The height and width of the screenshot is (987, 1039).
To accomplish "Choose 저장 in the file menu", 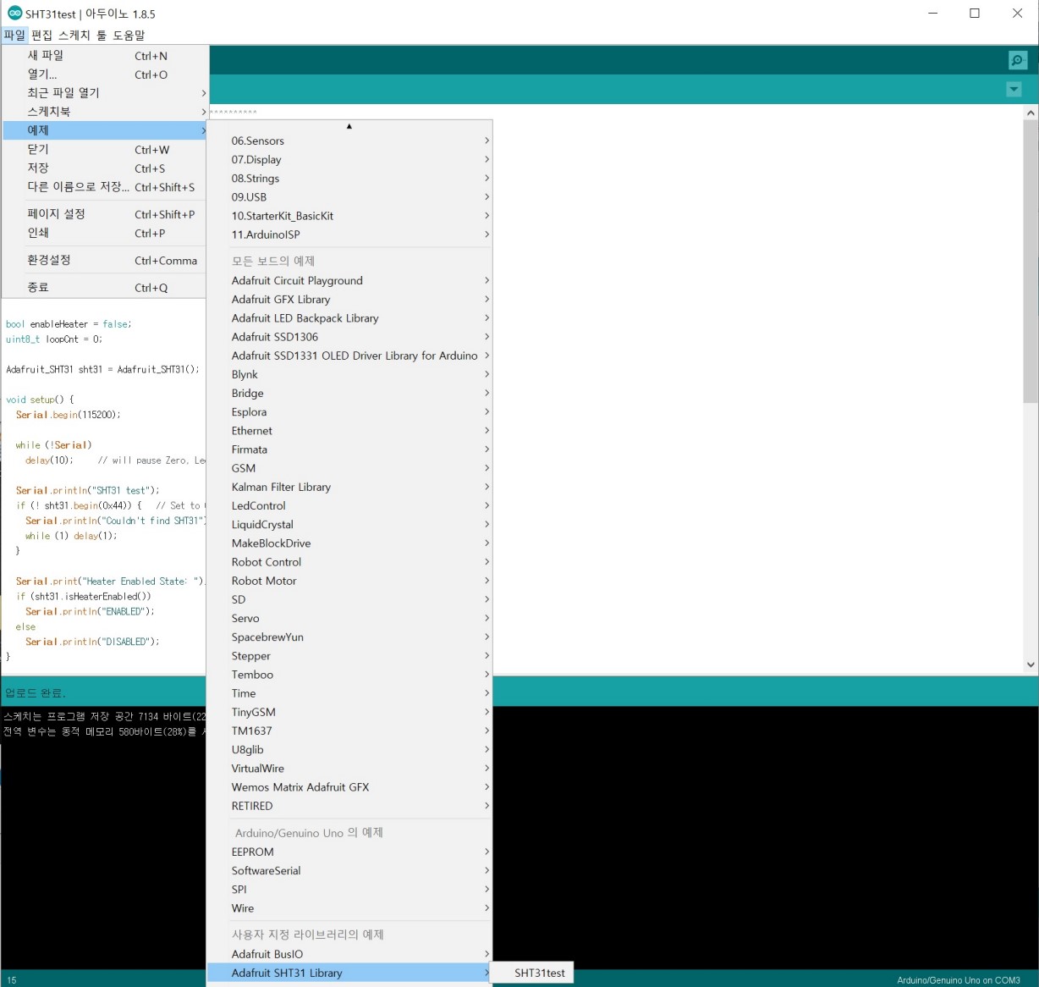I will click(x=105, y=168).
